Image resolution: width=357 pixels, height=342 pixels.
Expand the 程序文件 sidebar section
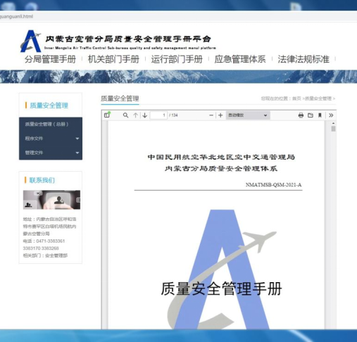tap(51, 139)
